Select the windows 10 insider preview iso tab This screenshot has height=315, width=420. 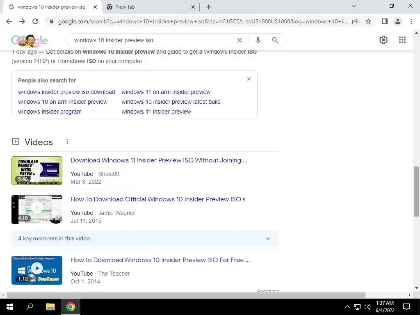[52, 7]
